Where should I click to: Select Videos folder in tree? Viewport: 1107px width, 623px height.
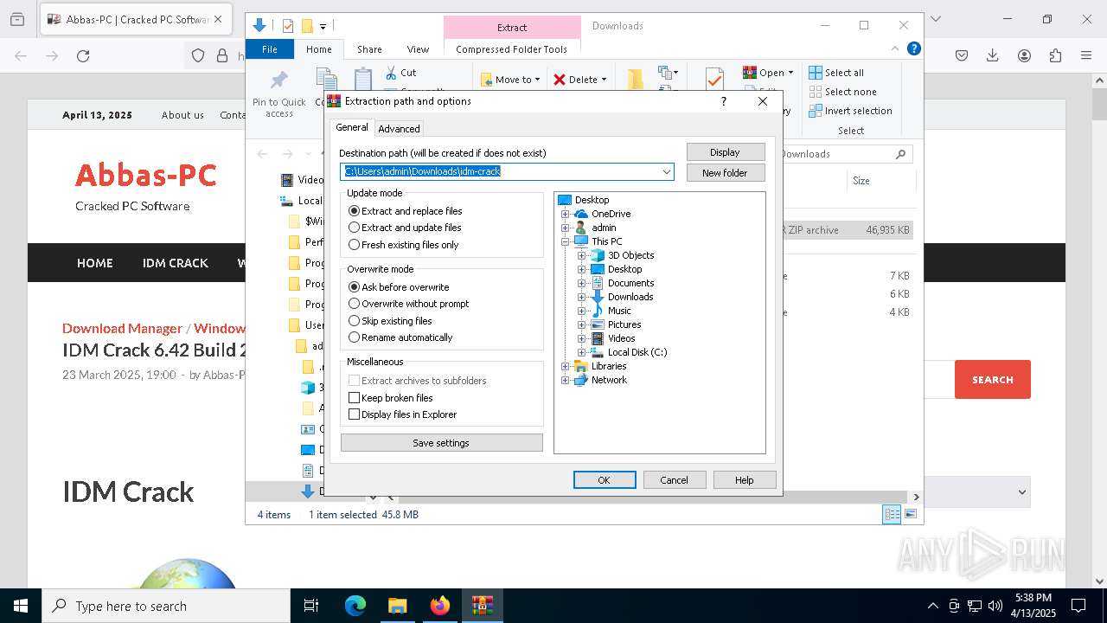click(x=621, y=338)
